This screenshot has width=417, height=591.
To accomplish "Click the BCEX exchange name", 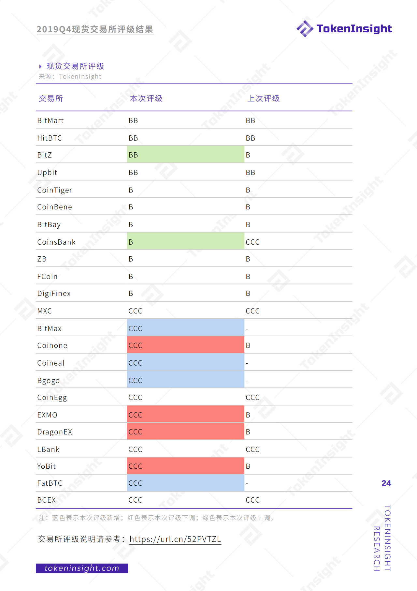I will click(x=47, y=500).
